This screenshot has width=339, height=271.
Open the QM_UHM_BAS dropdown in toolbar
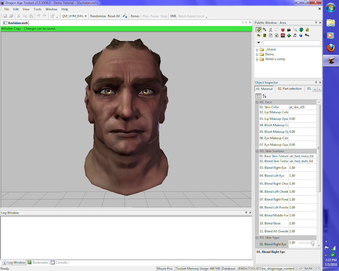point(86,16)
